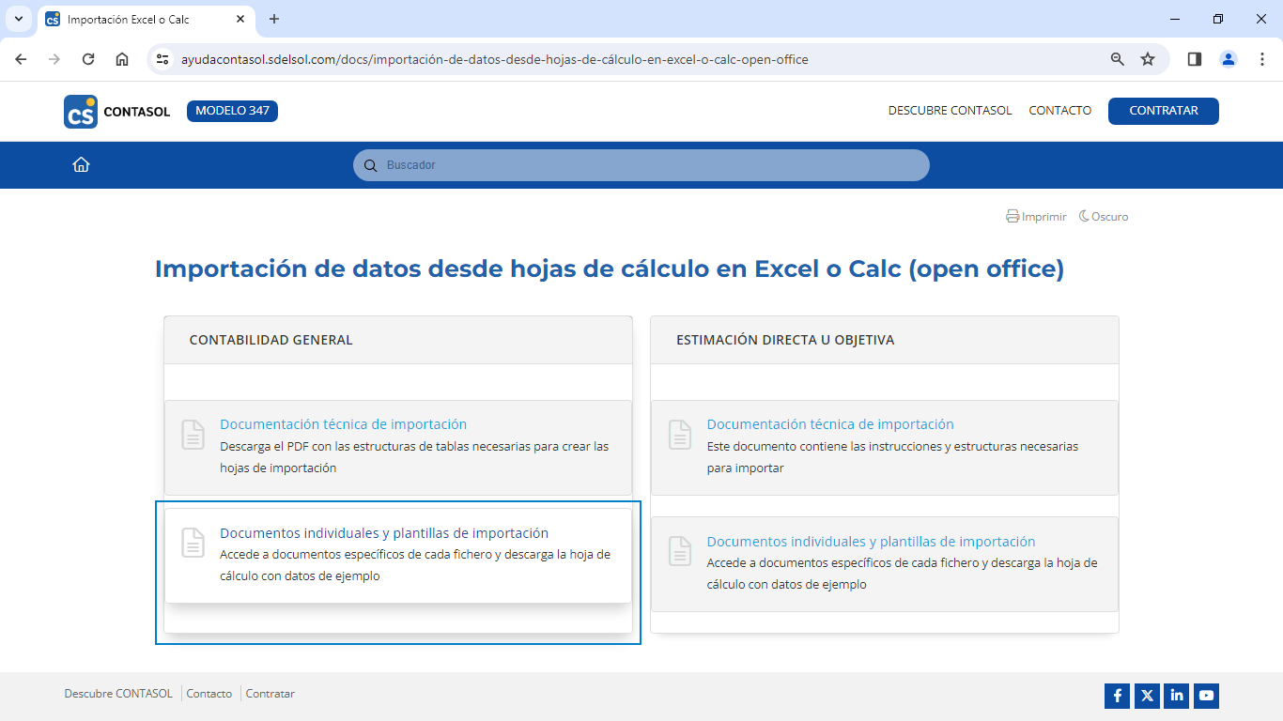Open the home icon in blue bar
Viewport: 1283px width, 721px height.
(x=82, y=165)
